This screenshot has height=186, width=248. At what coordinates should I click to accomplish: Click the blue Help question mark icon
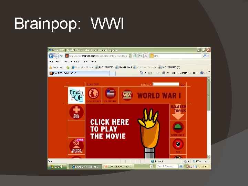pyautogui.click(x=201, y=73)
